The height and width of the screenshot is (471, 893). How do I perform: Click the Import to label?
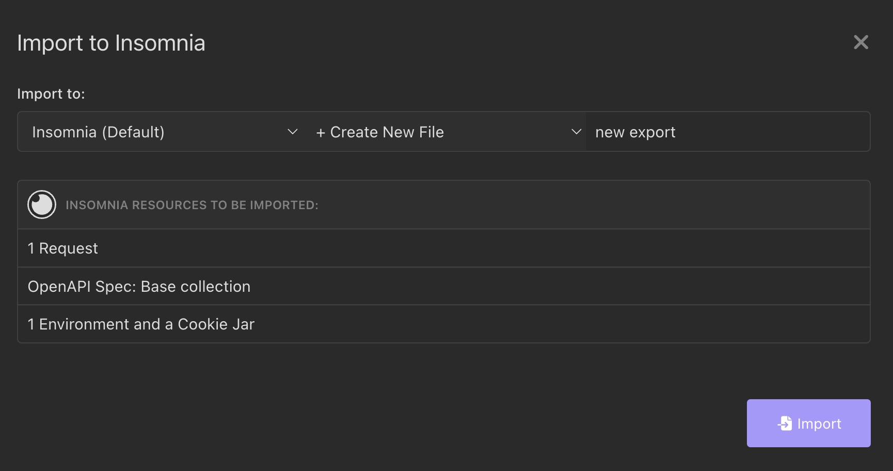[x=51, y=93]
